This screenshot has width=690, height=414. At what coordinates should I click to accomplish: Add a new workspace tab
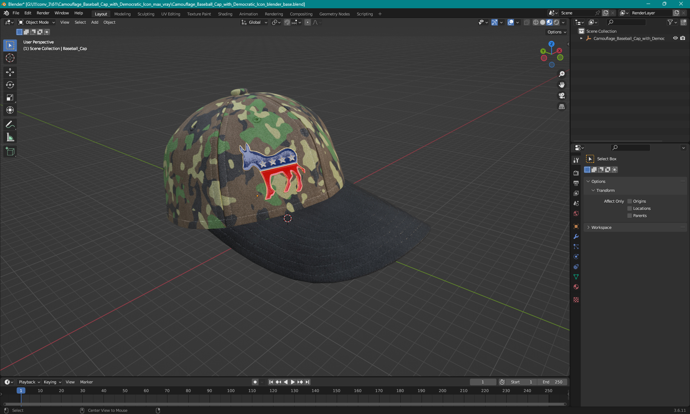point(380,14)
